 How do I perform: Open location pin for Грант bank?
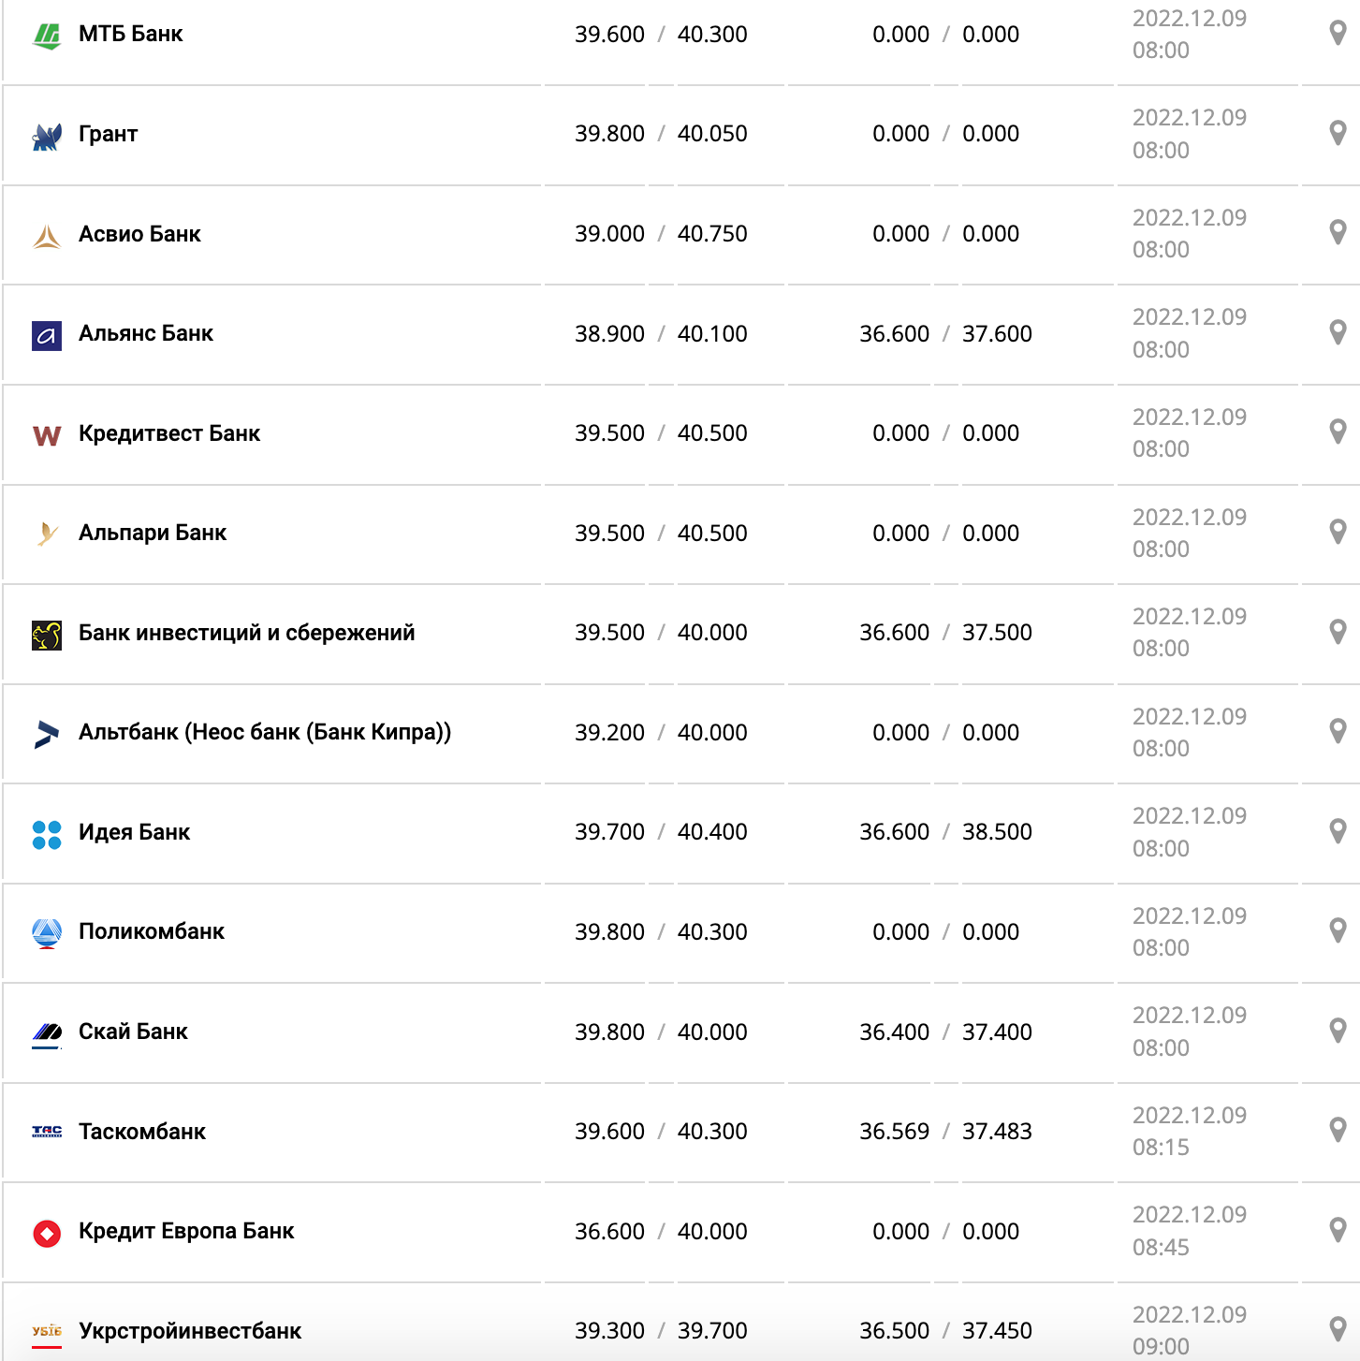1338,133
